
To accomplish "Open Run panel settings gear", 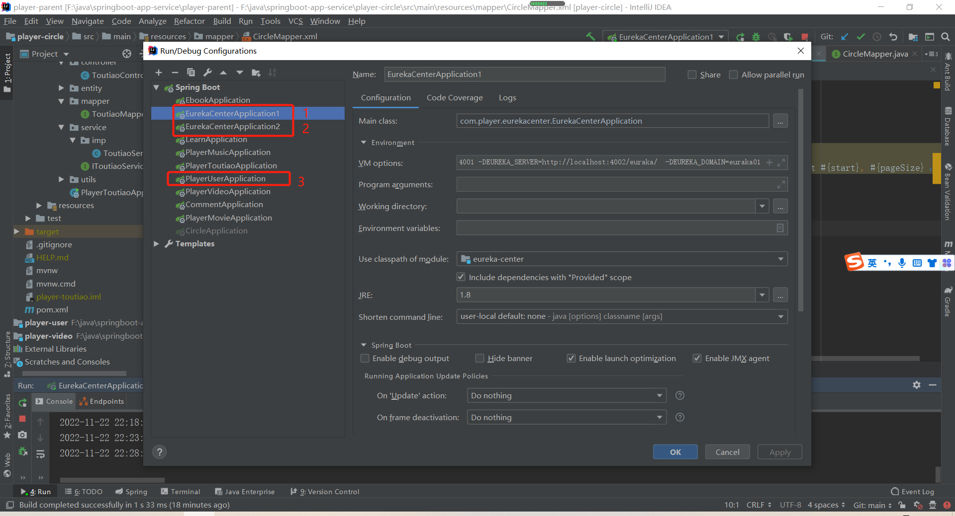I will click(x=917, y=385).
